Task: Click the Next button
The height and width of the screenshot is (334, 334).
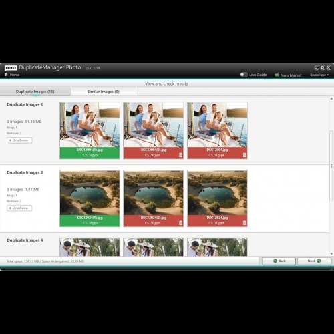Action: [314, 261]
